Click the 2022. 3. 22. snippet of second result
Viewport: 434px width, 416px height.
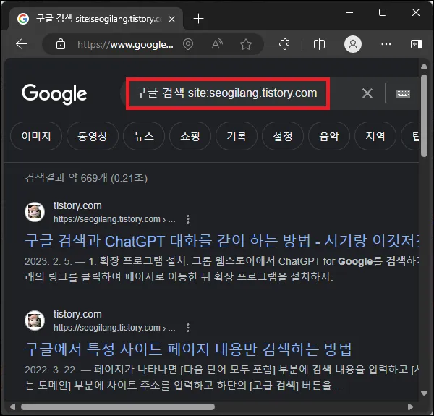pyautogui.click(x=221, y=377)
